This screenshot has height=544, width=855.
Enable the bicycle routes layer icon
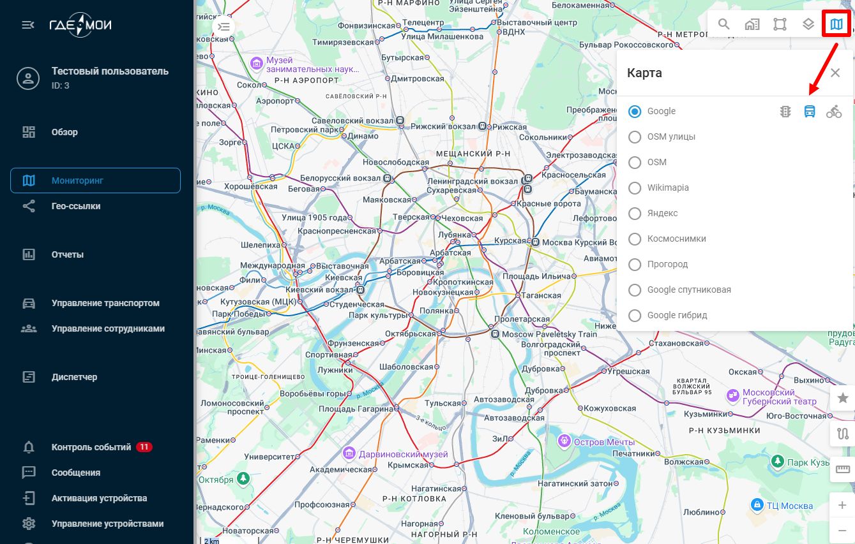pos(833,112)
